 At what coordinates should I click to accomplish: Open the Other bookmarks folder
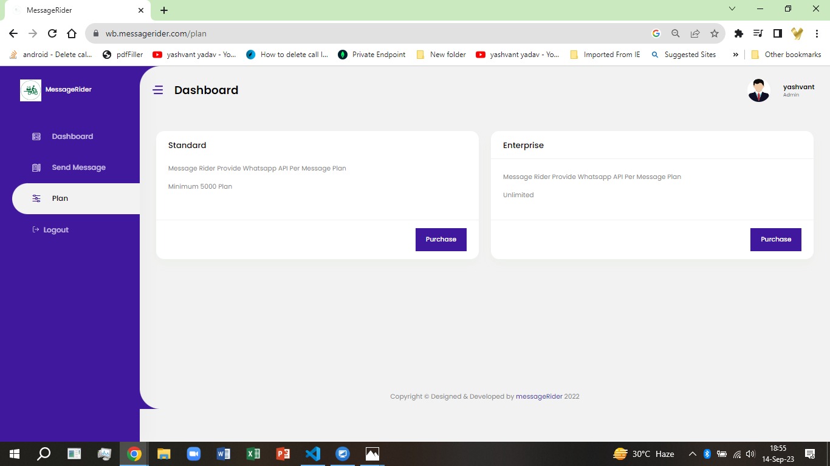click(786, 55)
